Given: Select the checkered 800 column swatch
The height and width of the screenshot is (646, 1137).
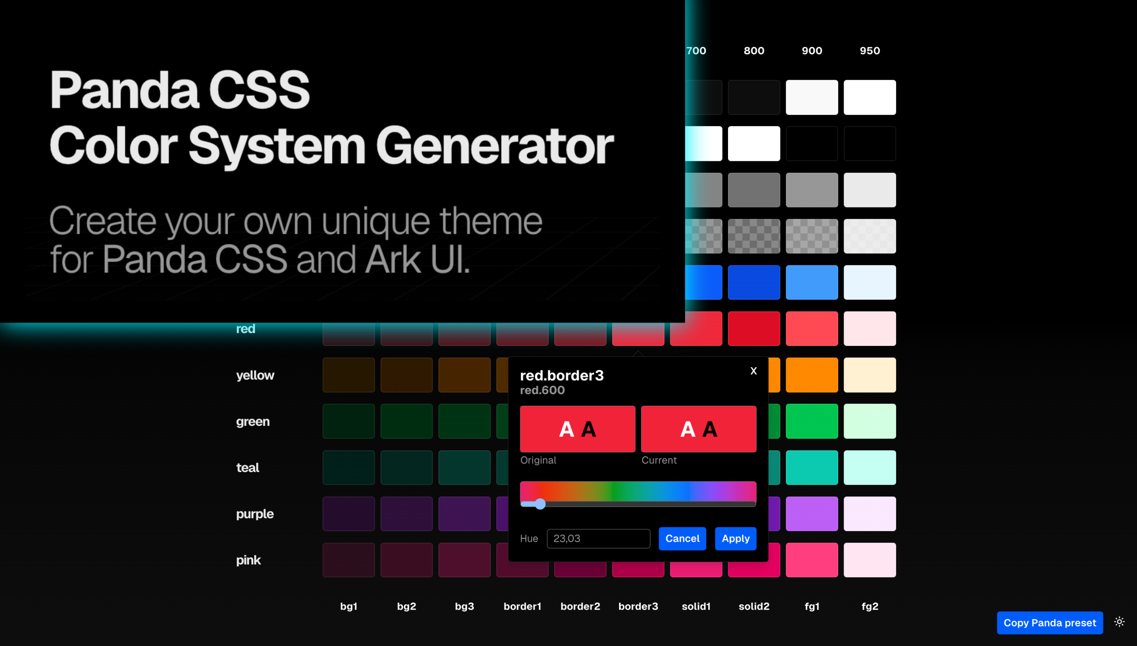Looking at the screenshot, I should pos(754,236).
